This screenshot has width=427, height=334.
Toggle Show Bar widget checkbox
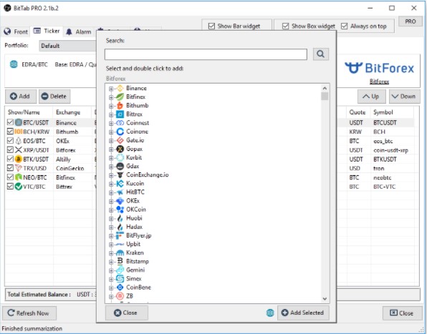(x=211, y=26)
